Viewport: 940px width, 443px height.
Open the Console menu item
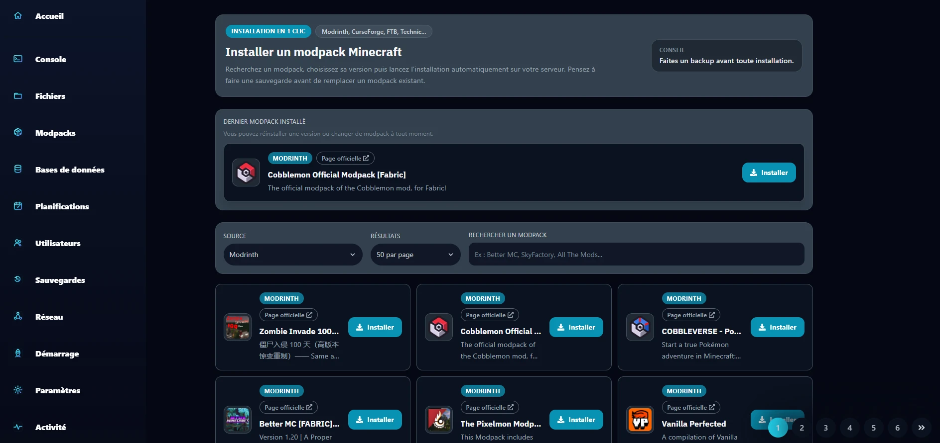point(51,59)
